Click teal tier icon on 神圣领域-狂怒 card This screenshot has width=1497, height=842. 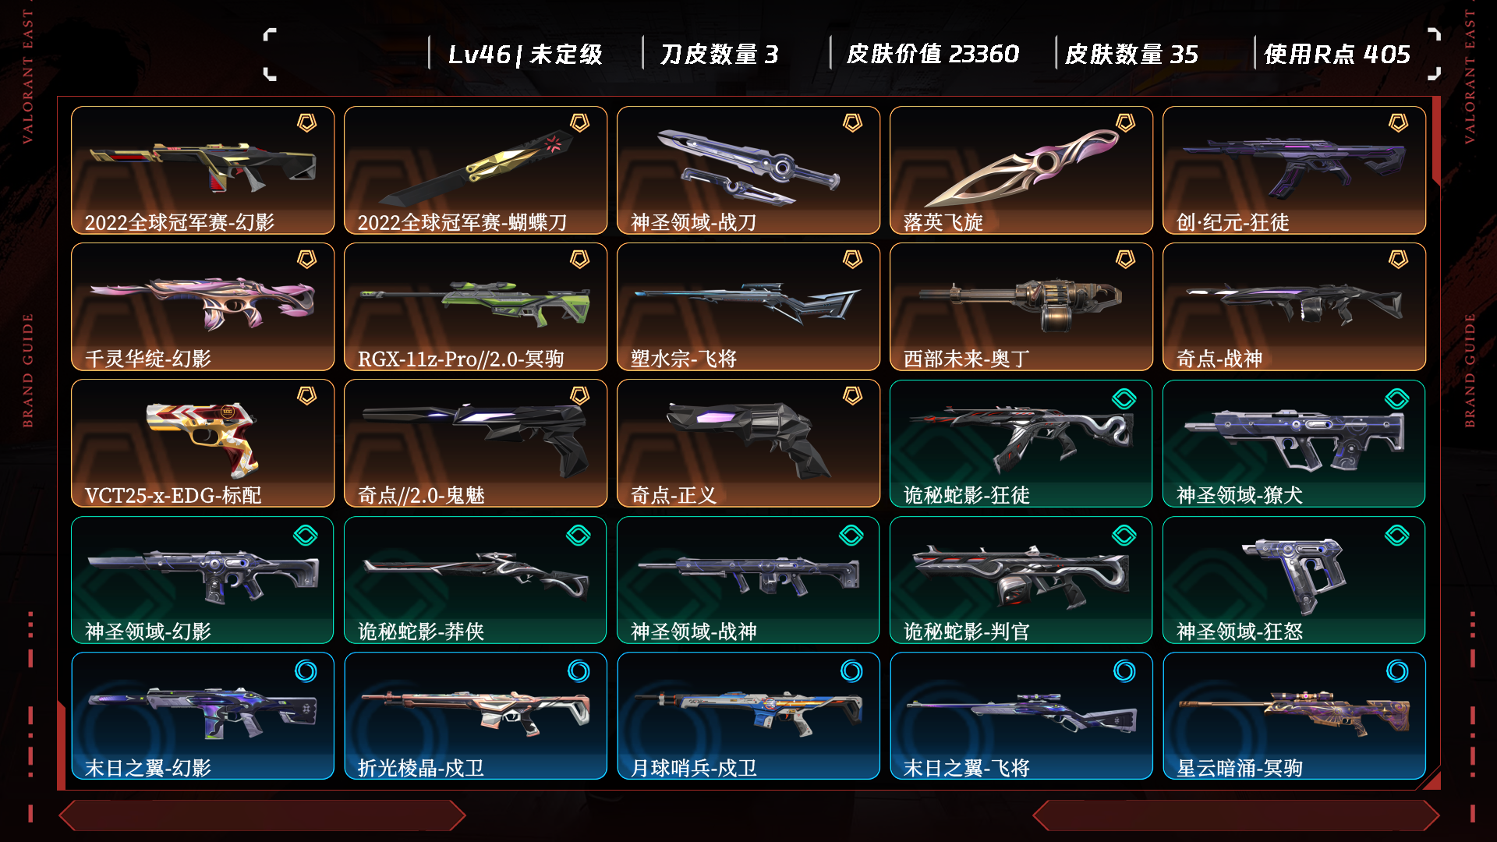coord(1397,536)
